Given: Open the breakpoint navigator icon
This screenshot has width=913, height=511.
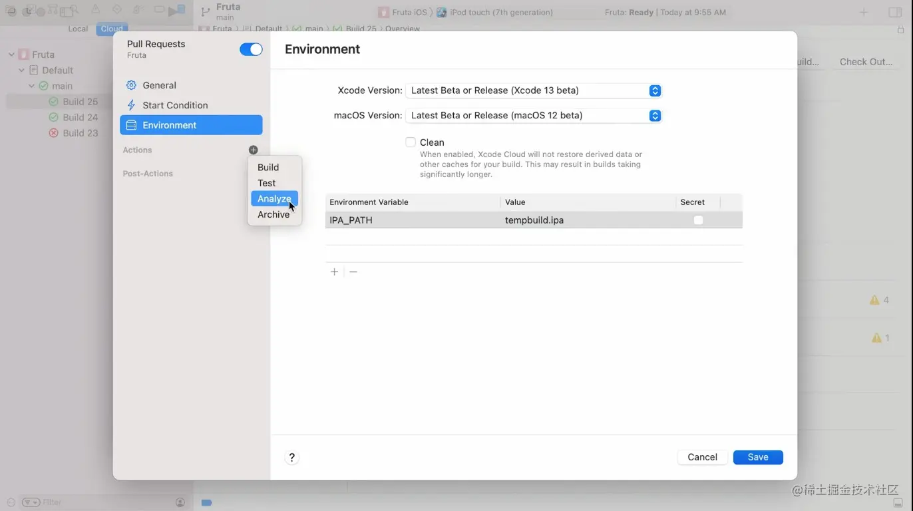Looking at the screenshot, I should pyautogui.click(x=159, y=10).
